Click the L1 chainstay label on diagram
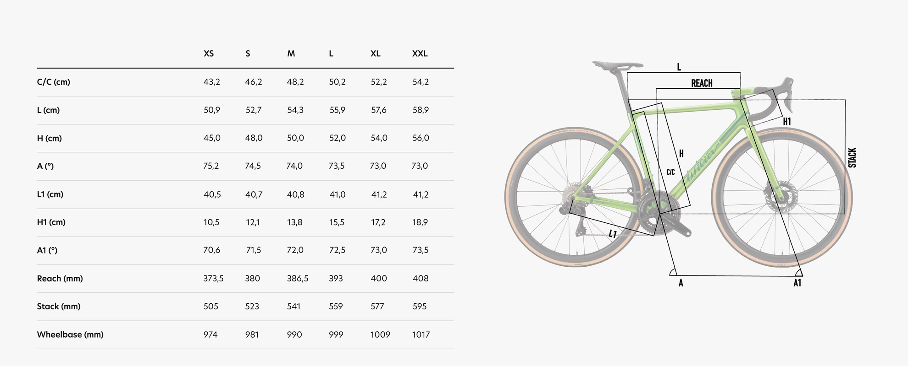 (x=613, y=234)
